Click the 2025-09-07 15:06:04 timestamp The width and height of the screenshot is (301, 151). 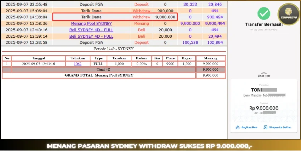pyautogui.click(x=27, y=11)
